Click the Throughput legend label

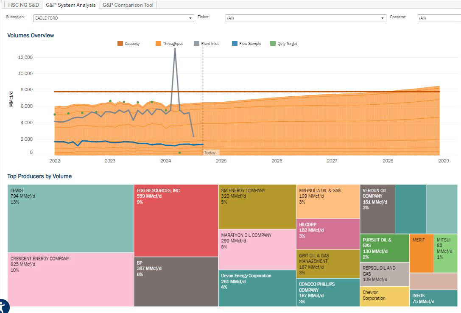173,44
